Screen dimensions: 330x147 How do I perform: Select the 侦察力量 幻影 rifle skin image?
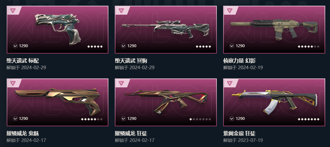pos(274,29)
